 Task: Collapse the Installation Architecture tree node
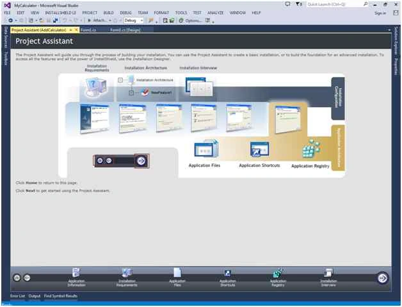coord(120,80)
